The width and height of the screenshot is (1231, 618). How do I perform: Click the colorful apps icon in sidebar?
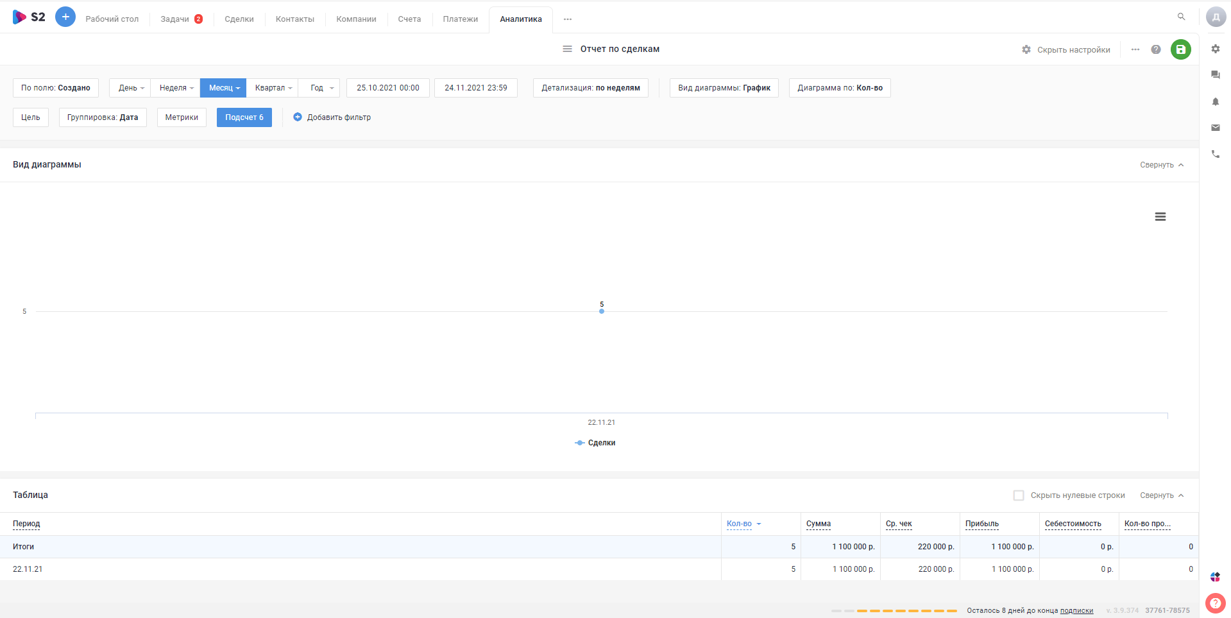tap(1216, 577)
